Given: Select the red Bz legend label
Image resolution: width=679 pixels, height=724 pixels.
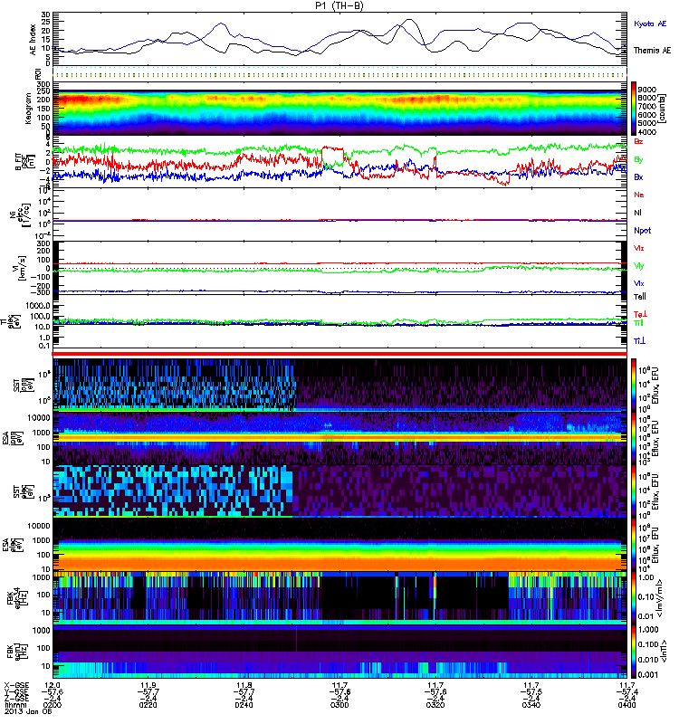Looking at the screenshot, I should (638, 141).
